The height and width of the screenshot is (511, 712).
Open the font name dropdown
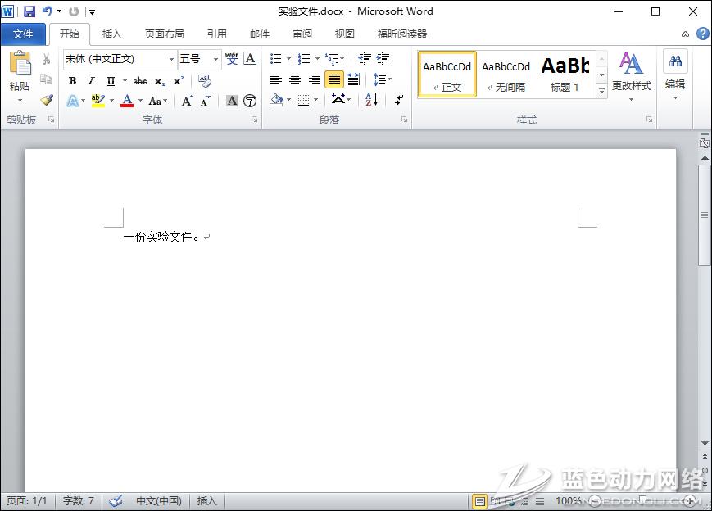(x=171, y=59)
